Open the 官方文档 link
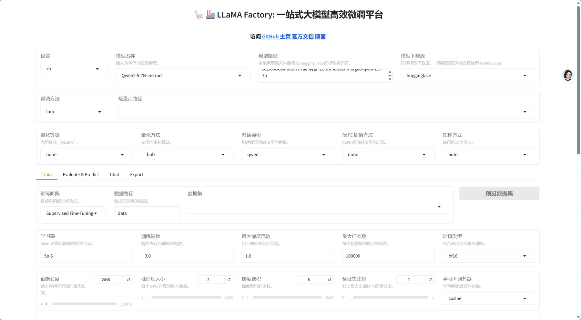Screen dimensions: 581x320 303,36
